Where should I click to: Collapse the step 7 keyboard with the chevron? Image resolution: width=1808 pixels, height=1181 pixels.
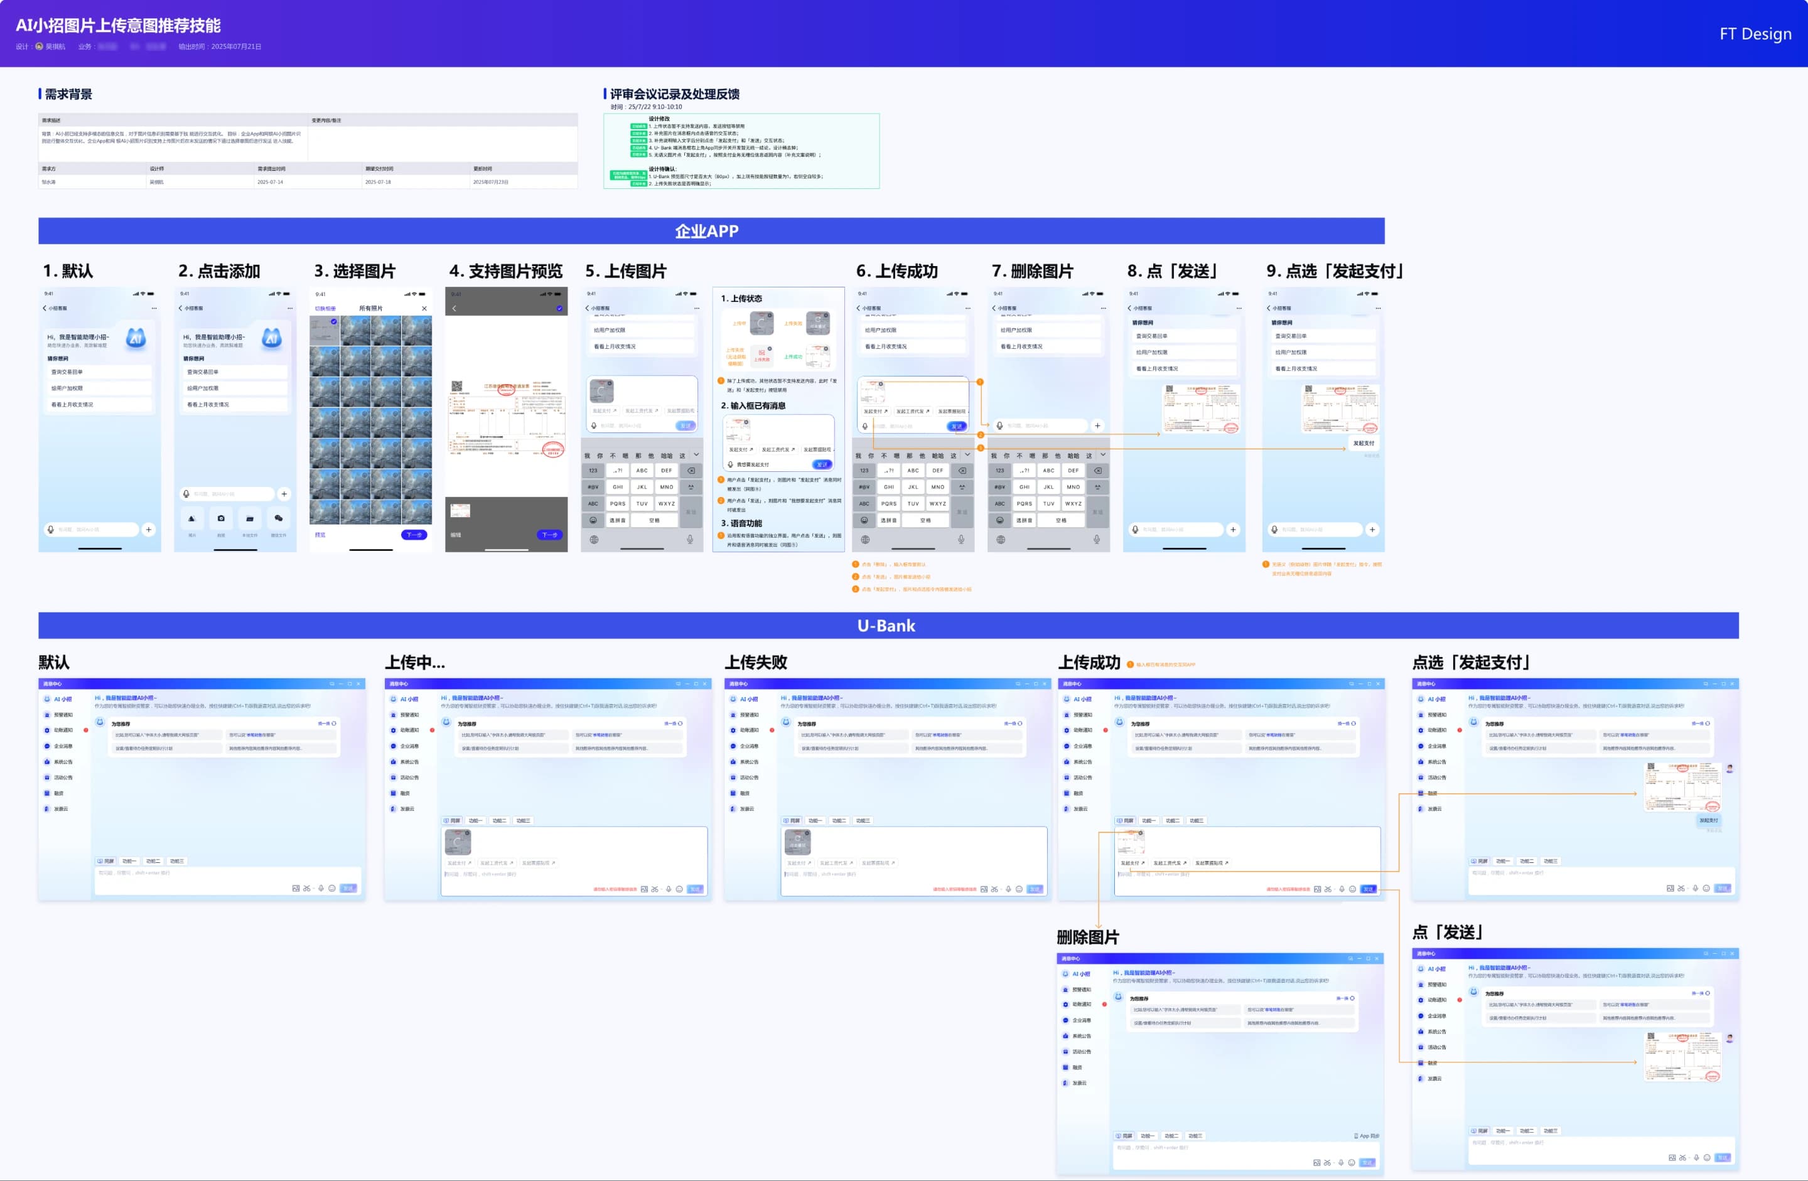pyautogui.click(x=1103, y=455)
